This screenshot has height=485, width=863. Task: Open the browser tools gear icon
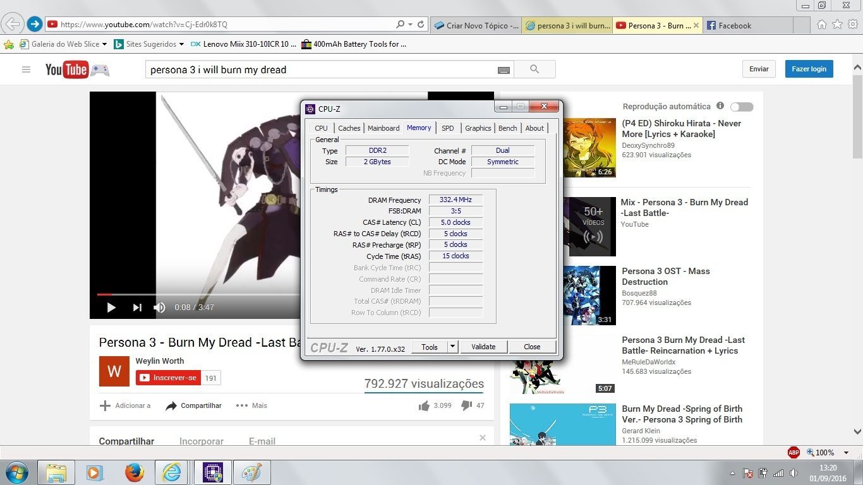(853, 25)
